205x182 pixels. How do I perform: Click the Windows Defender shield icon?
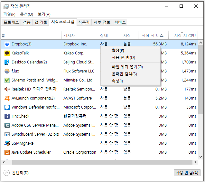7,107
